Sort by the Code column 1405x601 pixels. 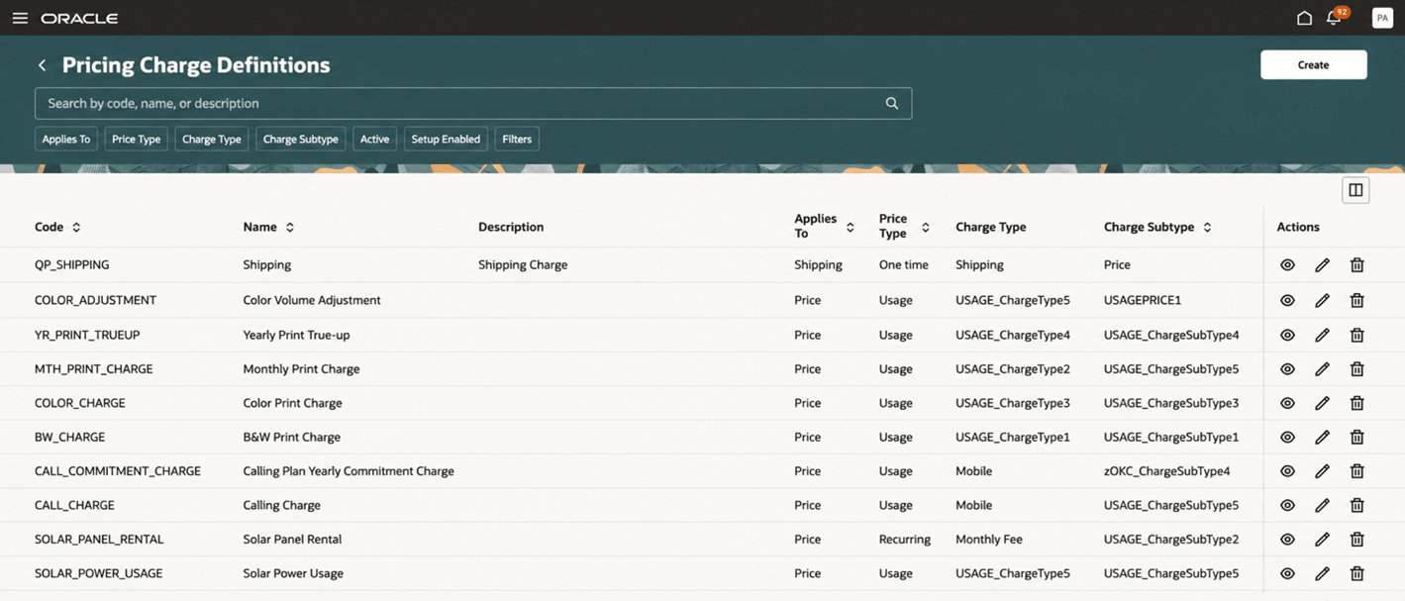(76, 228)
